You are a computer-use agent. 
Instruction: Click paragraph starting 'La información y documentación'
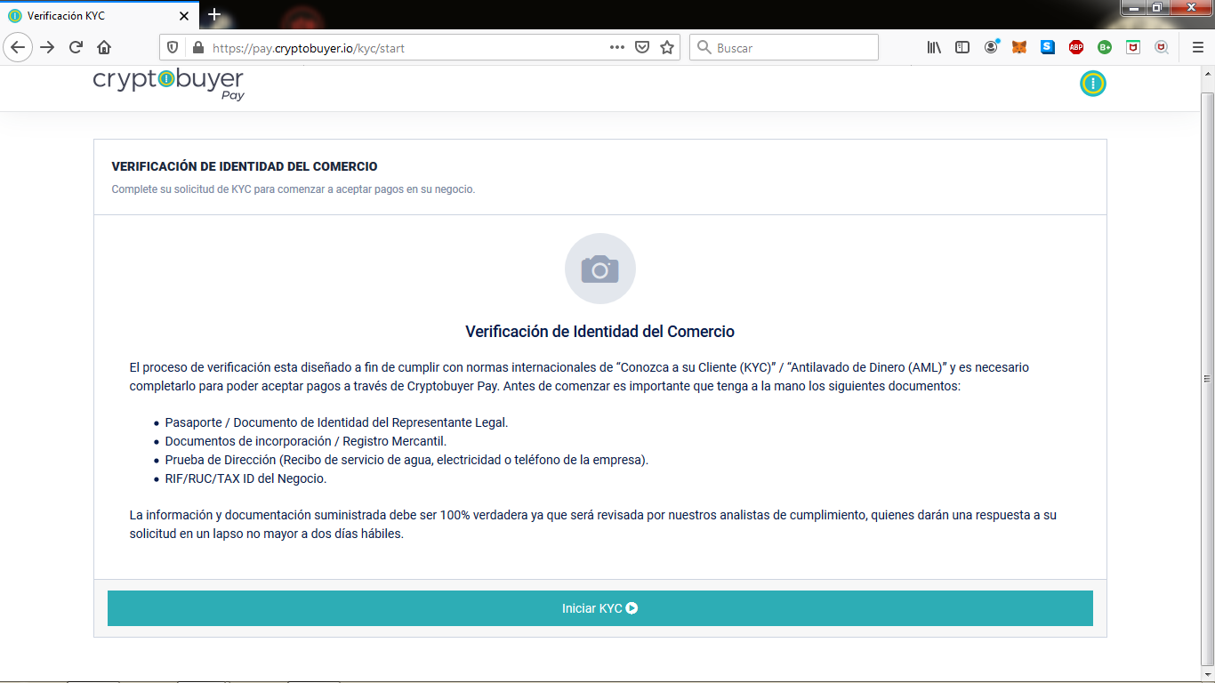592,525
